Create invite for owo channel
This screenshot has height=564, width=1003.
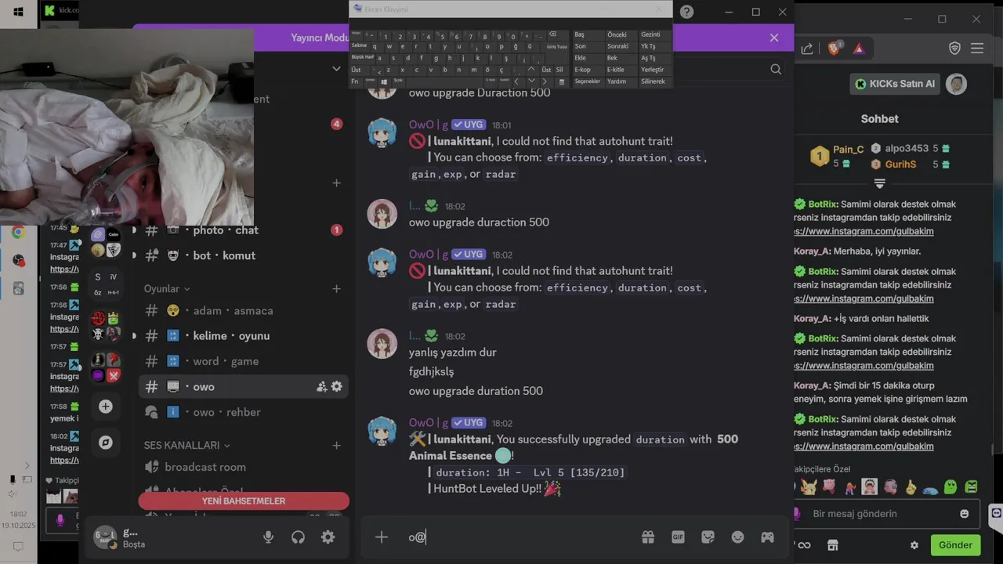[321, 386]
